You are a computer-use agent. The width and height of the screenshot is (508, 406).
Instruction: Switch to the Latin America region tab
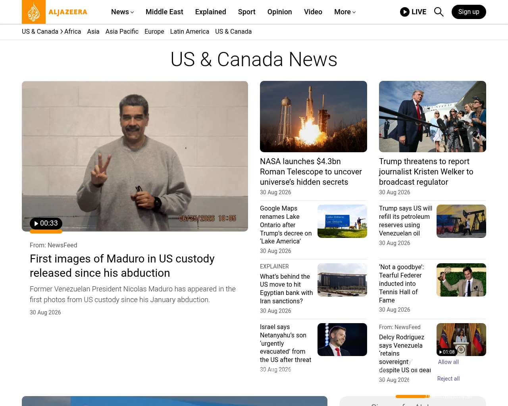(x=190, y=32)
